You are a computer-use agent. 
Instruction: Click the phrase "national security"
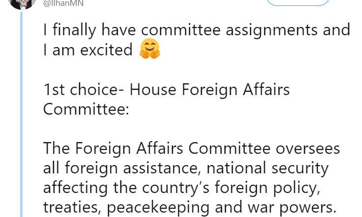[x=268, y=169]
